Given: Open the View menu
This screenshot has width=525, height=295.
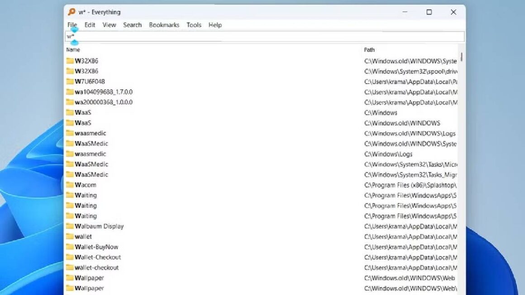Looking at the screenshot, I should (x=109, y=25).
